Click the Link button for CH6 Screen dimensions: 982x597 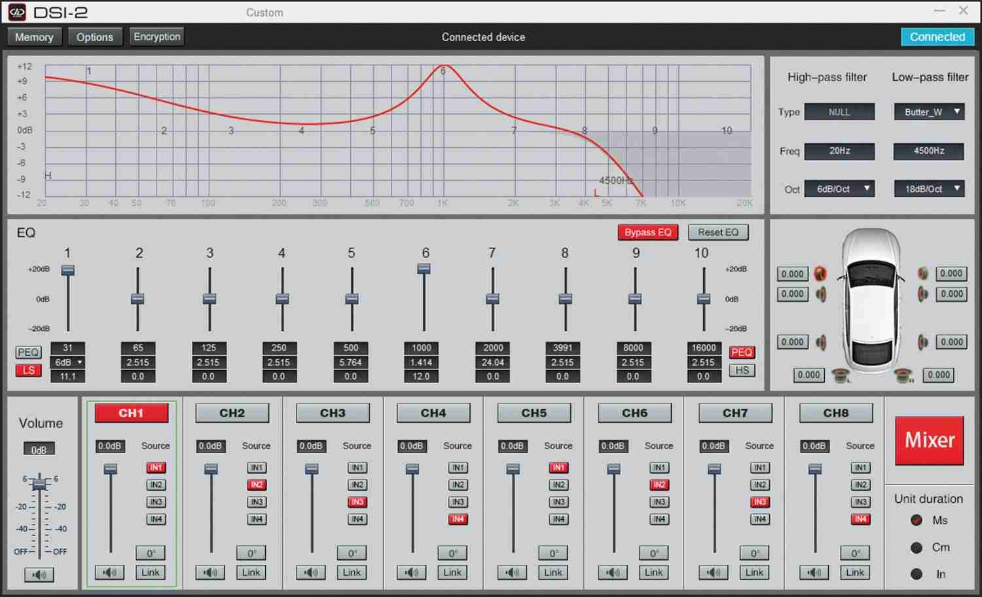(x=653, y=573)
